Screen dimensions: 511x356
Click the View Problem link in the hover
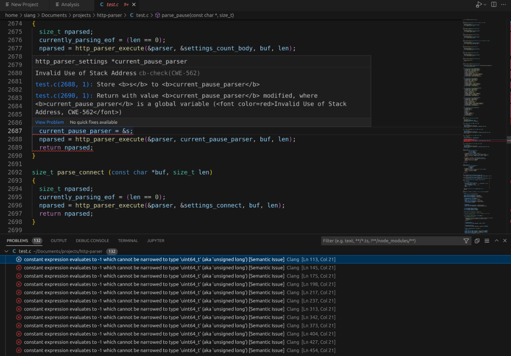(x=49, y=122)
